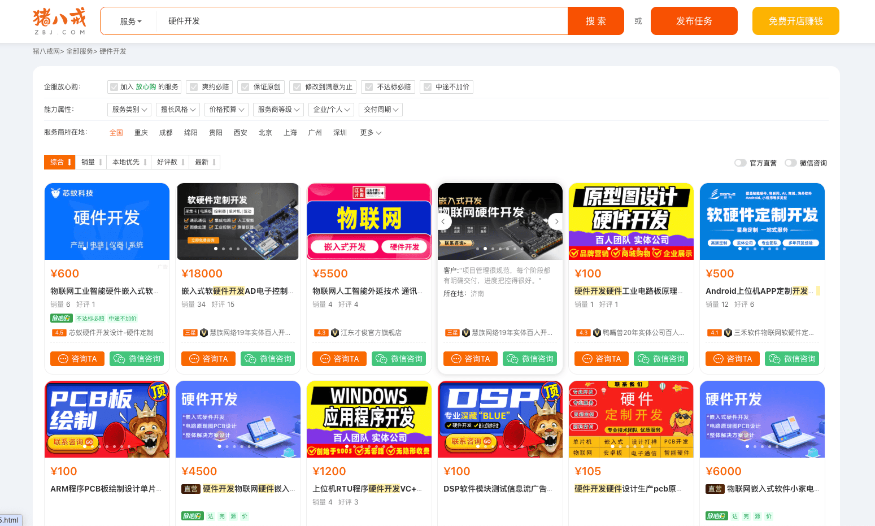Check the 修改到满意为止 option
Image resolution: width=875 pixels, height=526 pixels.
click(x=297, y=86)
